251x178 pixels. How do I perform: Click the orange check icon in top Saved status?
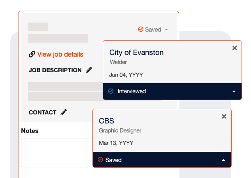click(x=140, y=30)
